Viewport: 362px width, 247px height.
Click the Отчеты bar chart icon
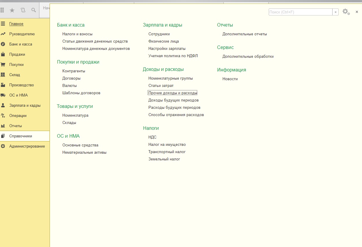click(x=3, y=126)
